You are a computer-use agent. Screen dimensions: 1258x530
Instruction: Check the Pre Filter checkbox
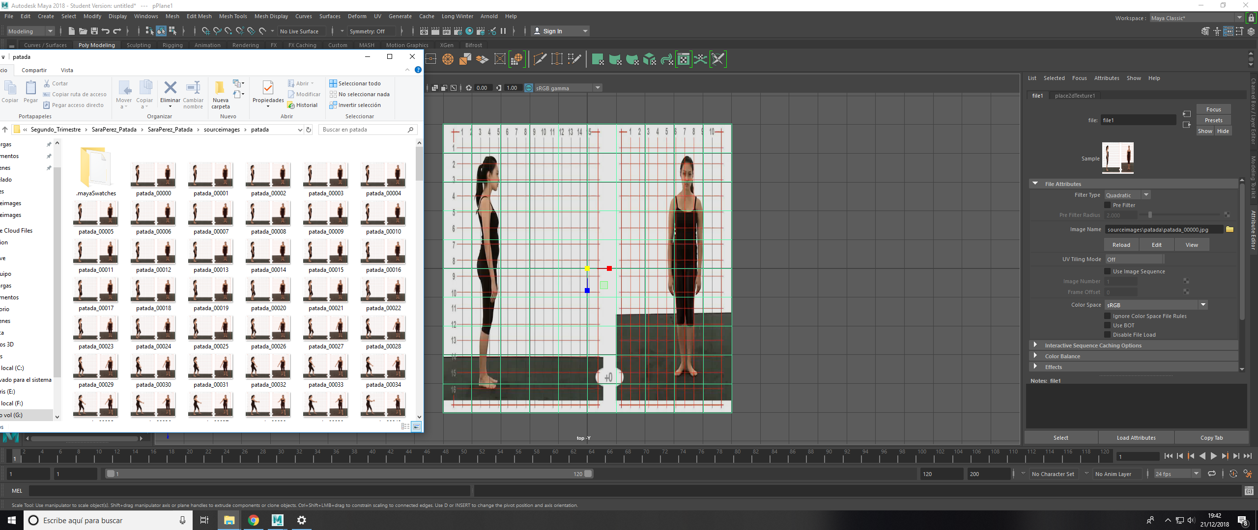tap(1108, 205)
